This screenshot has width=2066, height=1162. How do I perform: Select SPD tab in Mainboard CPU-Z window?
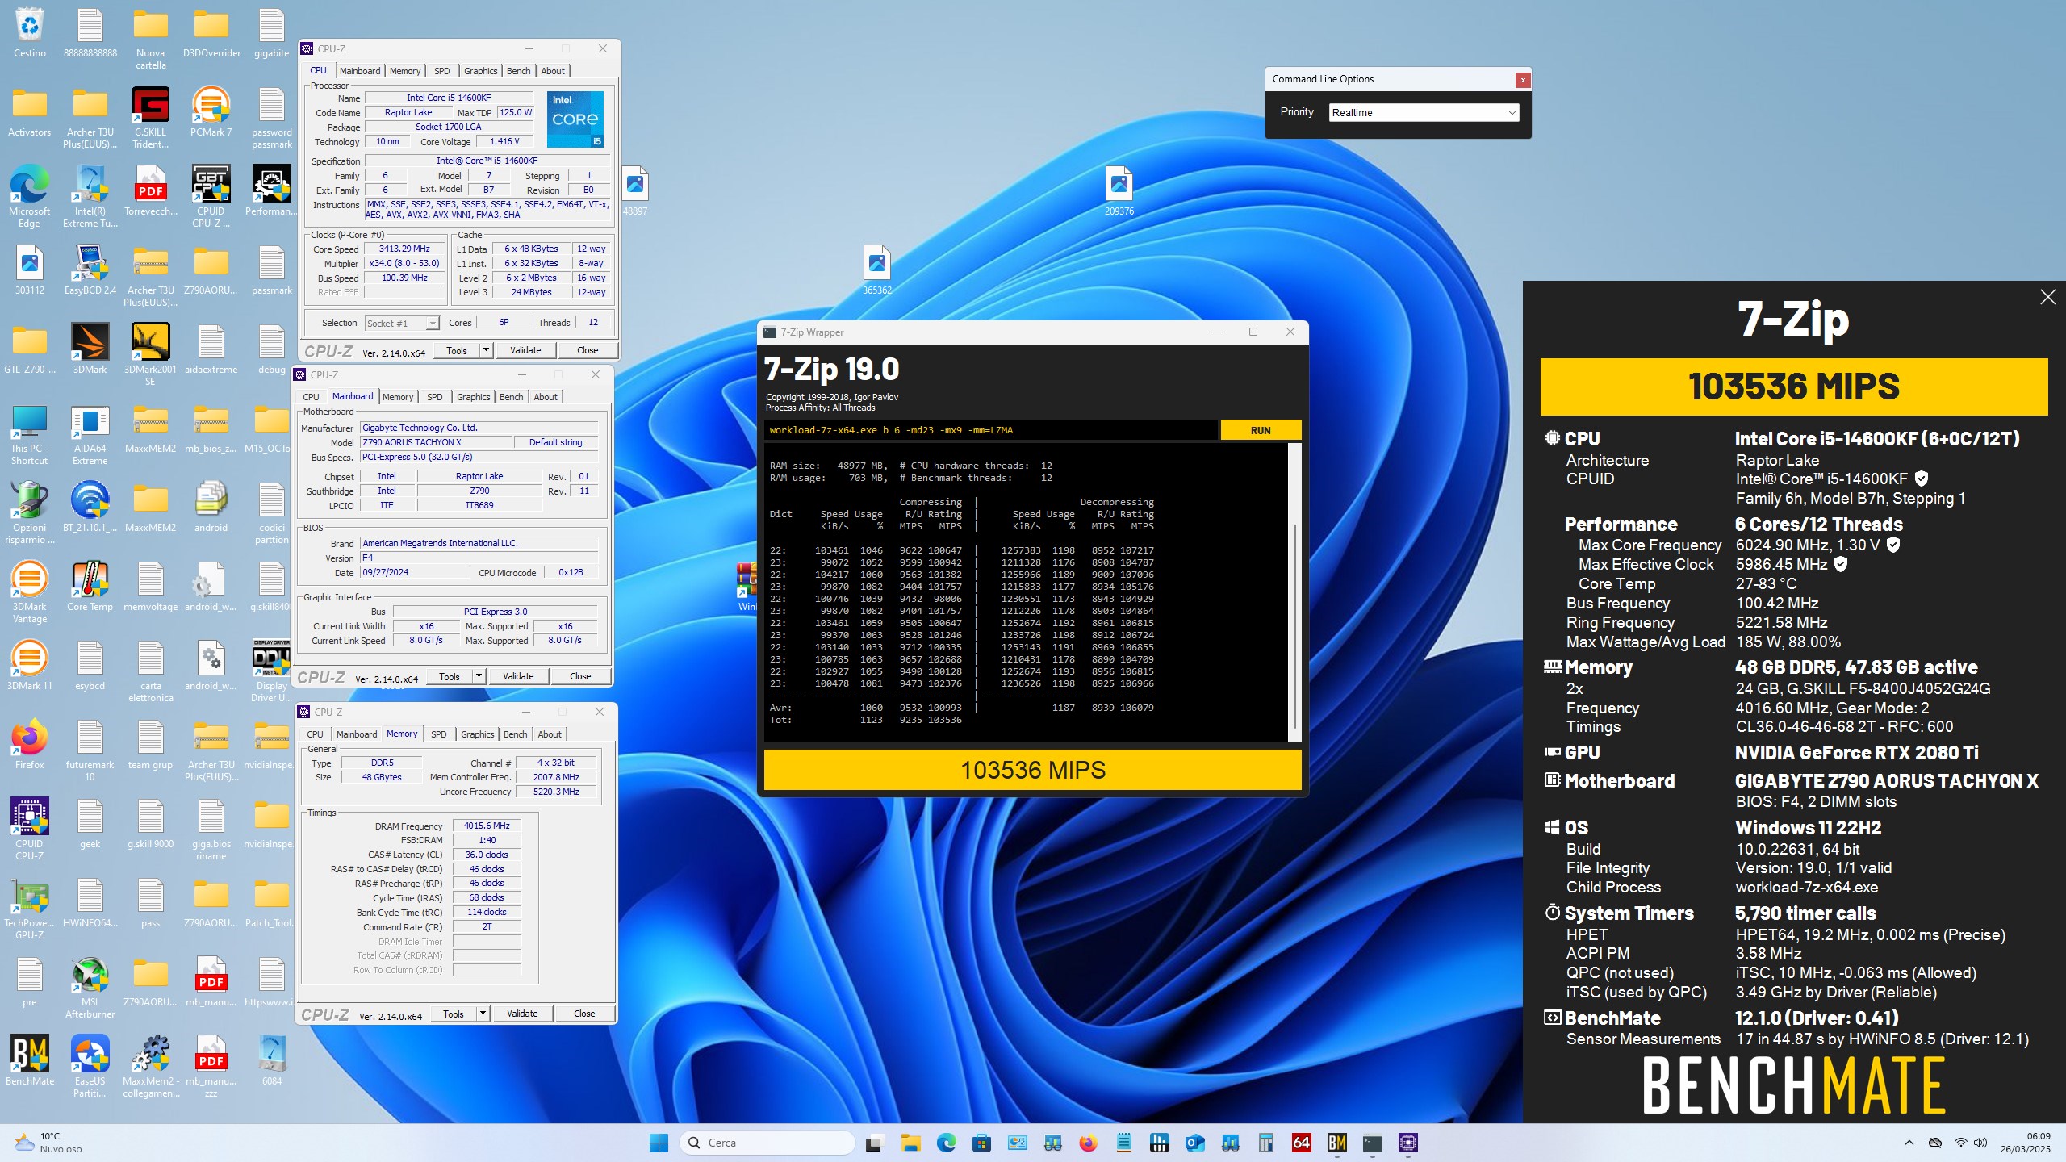tap(434, 397)
